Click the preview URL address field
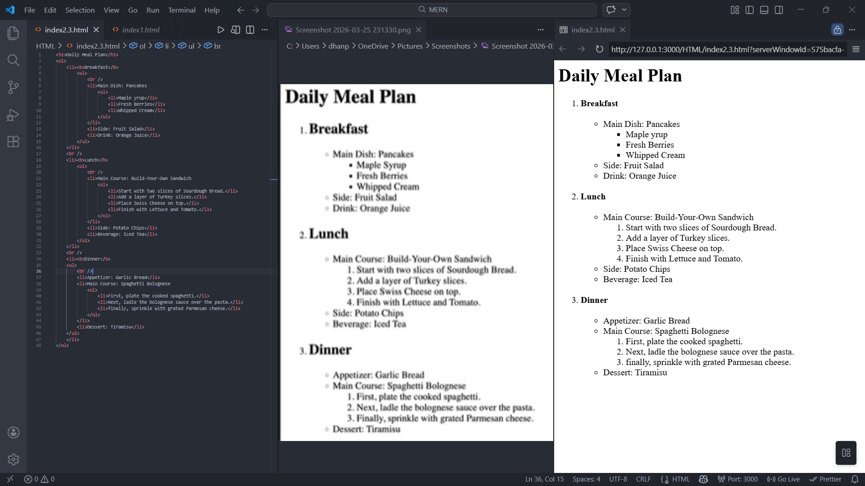Image resolution: width=865 pixels, height=486 pixels. click(727, 49)
